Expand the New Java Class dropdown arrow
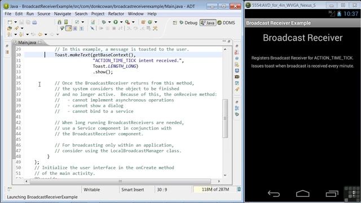 point(156,22)
